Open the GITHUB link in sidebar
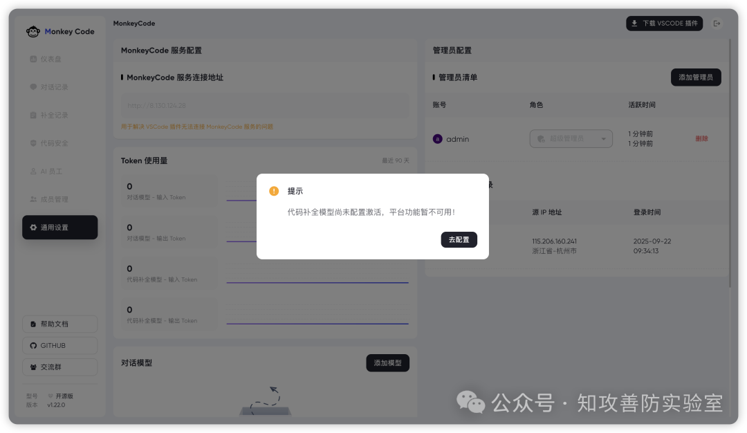 [x=59, y=345]
